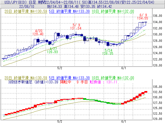Screen dimensions: 165x125
Task: Click the 5/2 date label under lower chart
Action: point(60,122)
